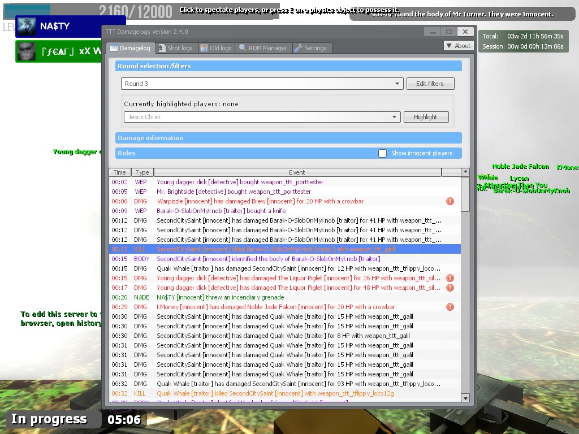This screenshot has height=434, width=579.
Task: Sort log by Time column header
Action: point(120,172)
